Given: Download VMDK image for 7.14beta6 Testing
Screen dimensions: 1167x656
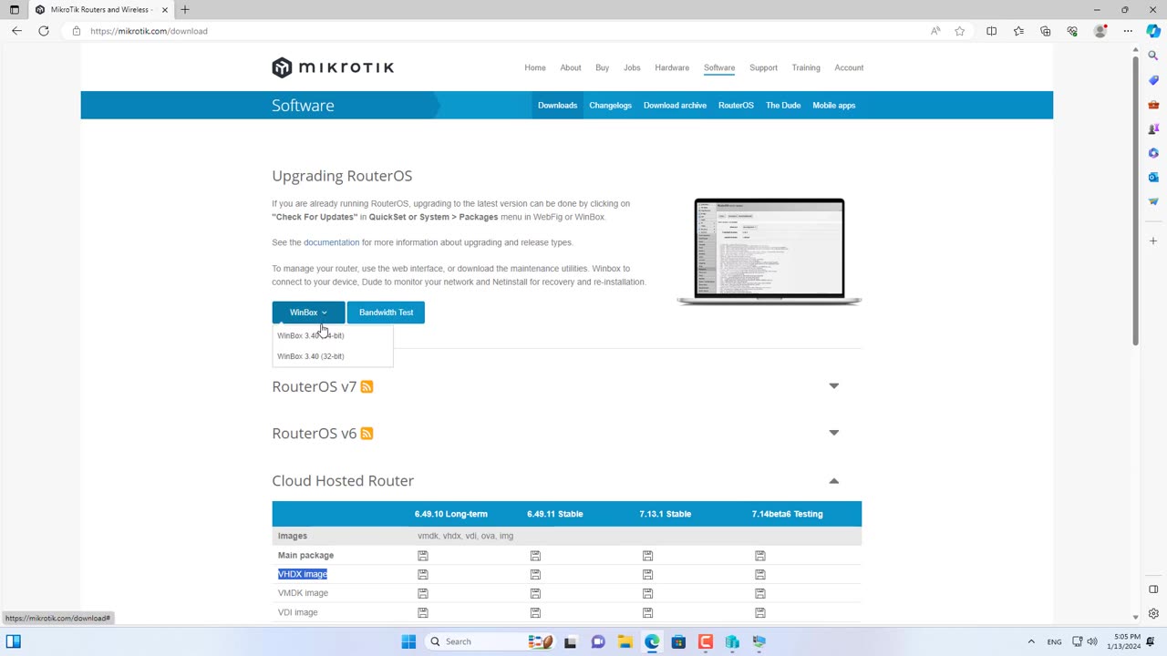Looking at the screenshot, I should (x=759, y=593).
